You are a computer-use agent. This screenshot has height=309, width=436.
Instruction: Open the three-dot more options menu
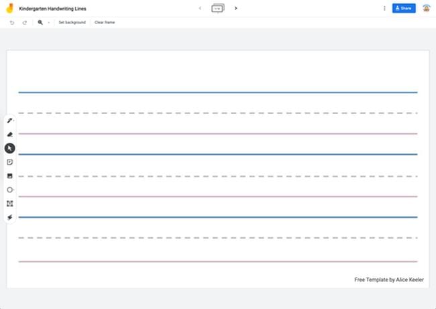(x=384, y=8)
